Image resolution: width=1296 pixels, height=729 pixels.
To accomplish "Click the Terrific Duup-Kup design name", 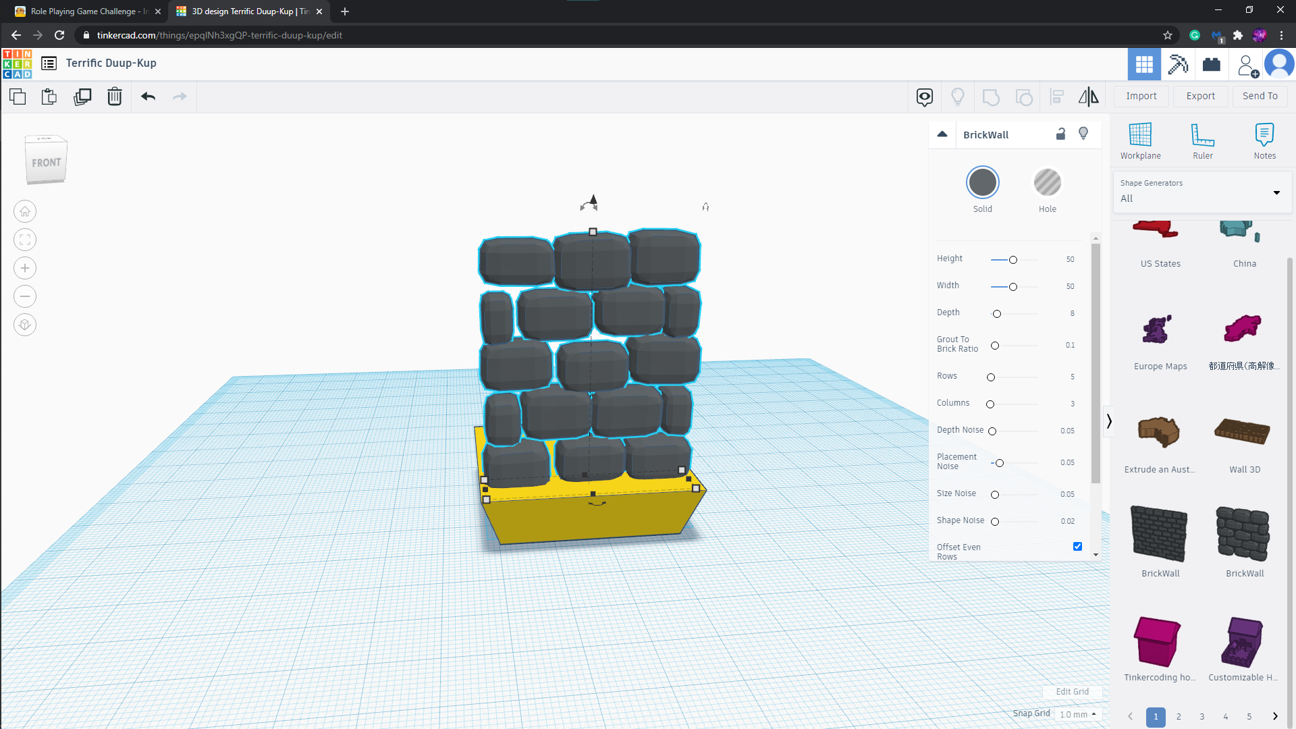I will click(x=111, y=63).
